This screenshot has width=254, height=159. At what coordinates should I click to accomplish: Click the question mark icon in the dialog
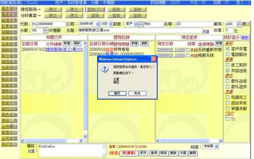click(x=105, y=70)
